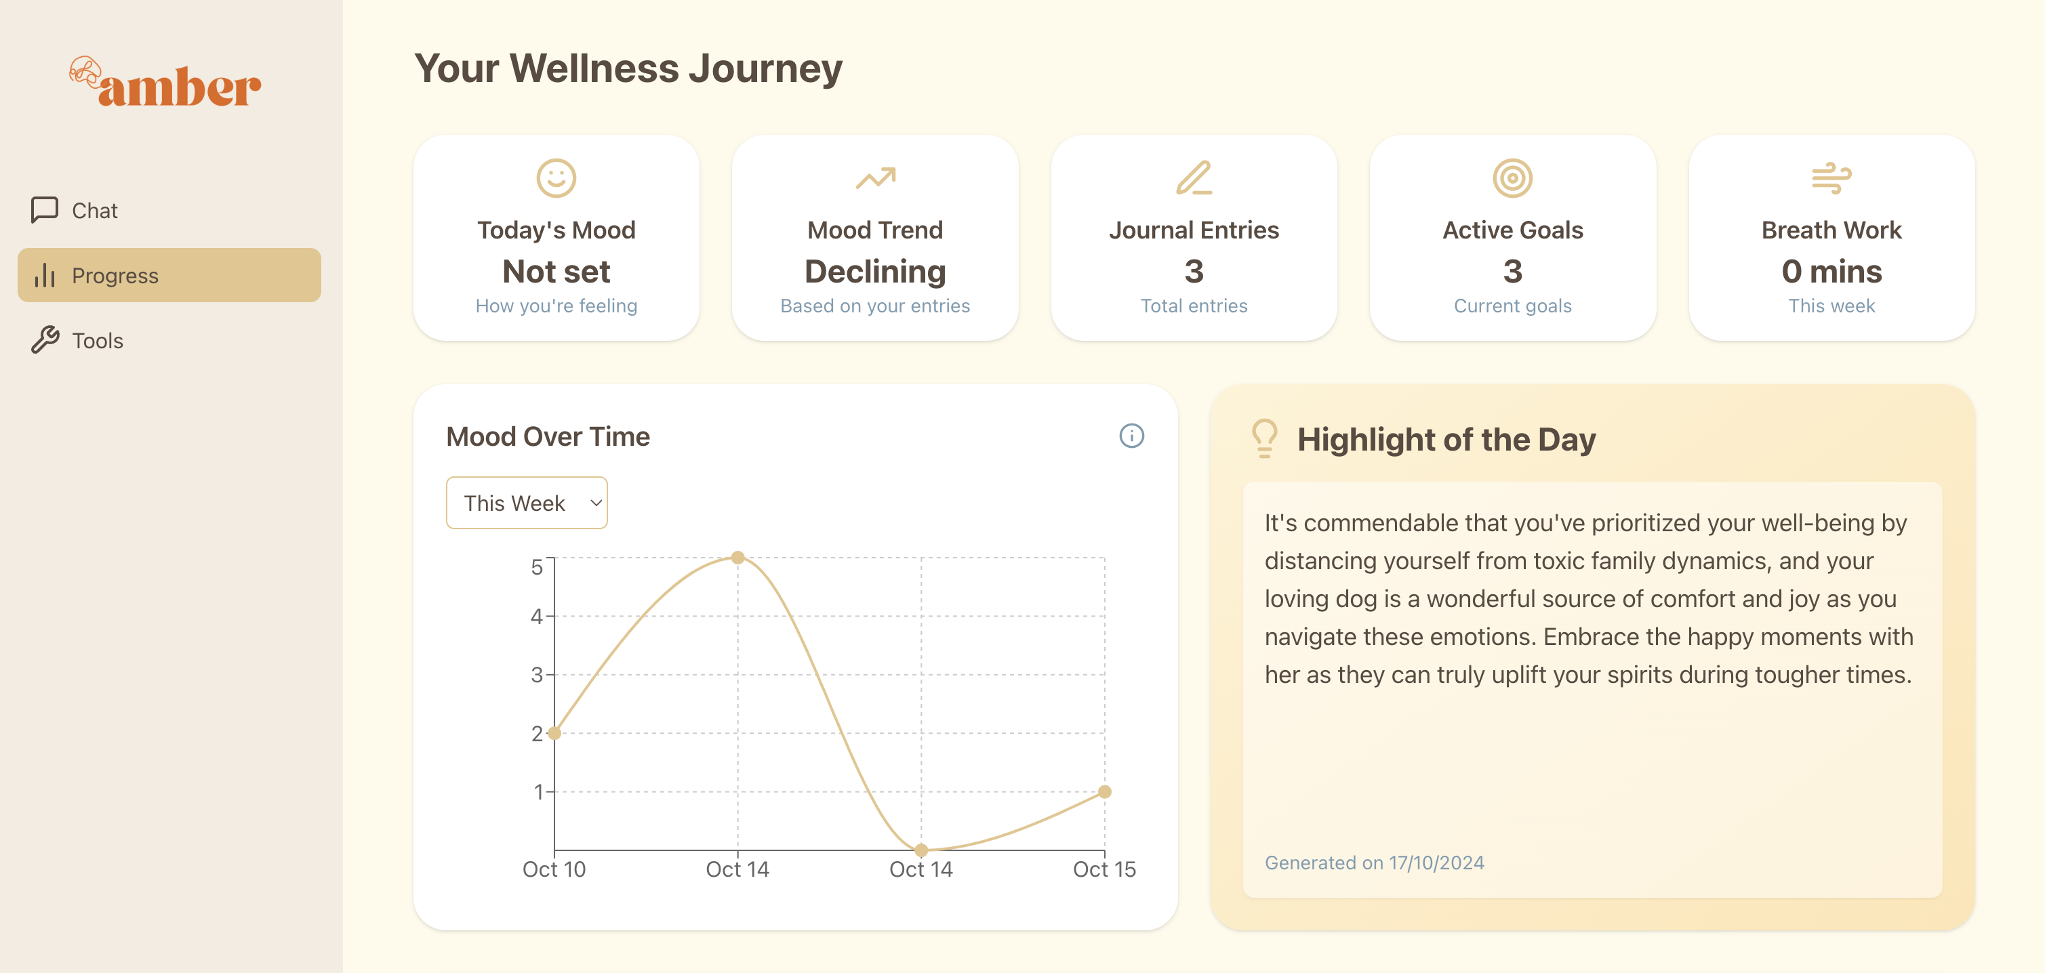The height and width of the screenshot is (973, 2045).
Task: Select the Oct 15 mood data point
Action: (1104, 791)
